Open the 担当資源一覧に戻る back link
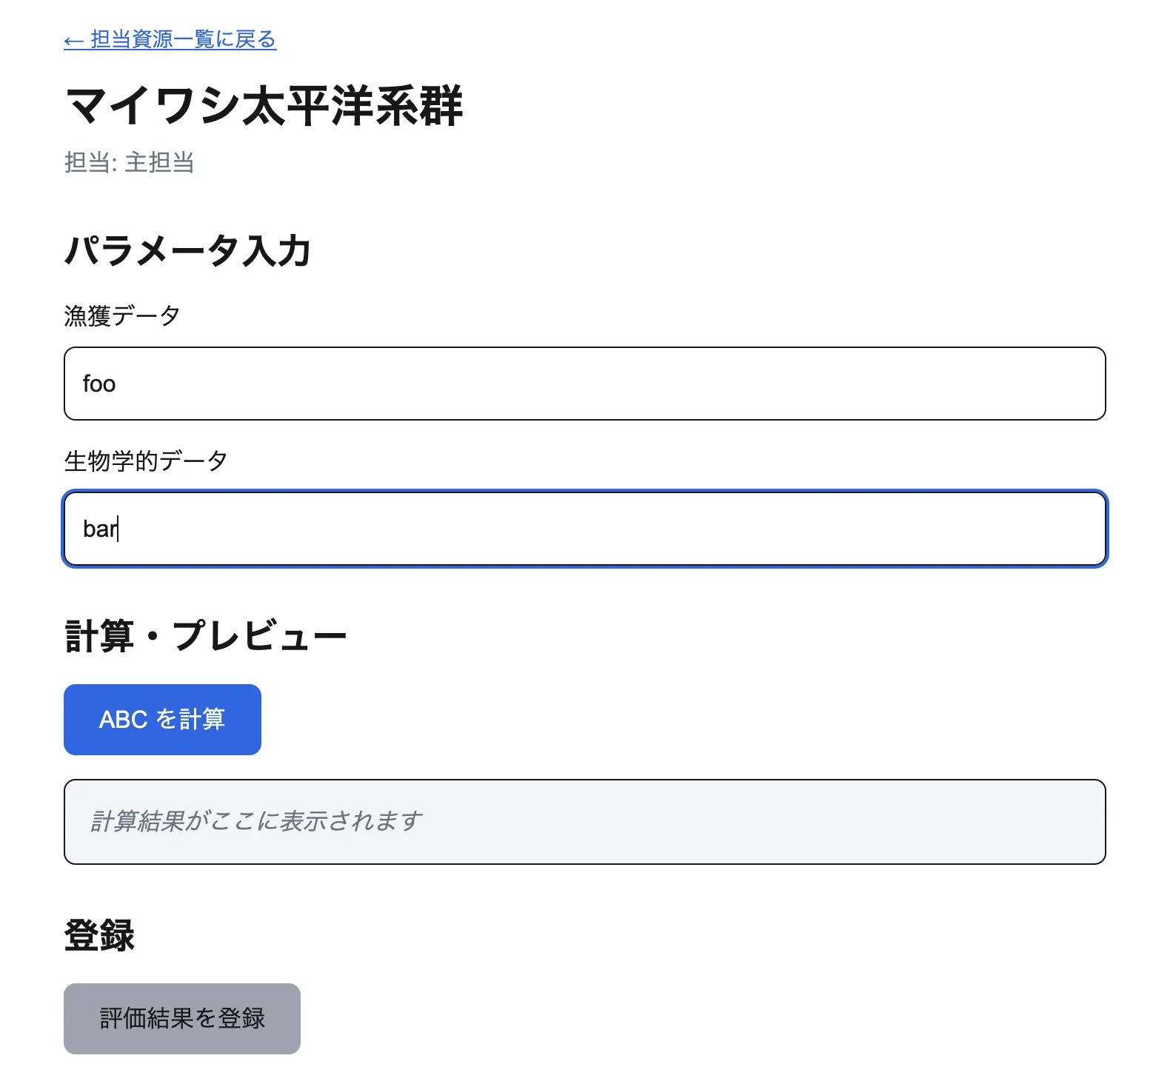Viewport: 1173px width, 1084px height. coord(169,40)
